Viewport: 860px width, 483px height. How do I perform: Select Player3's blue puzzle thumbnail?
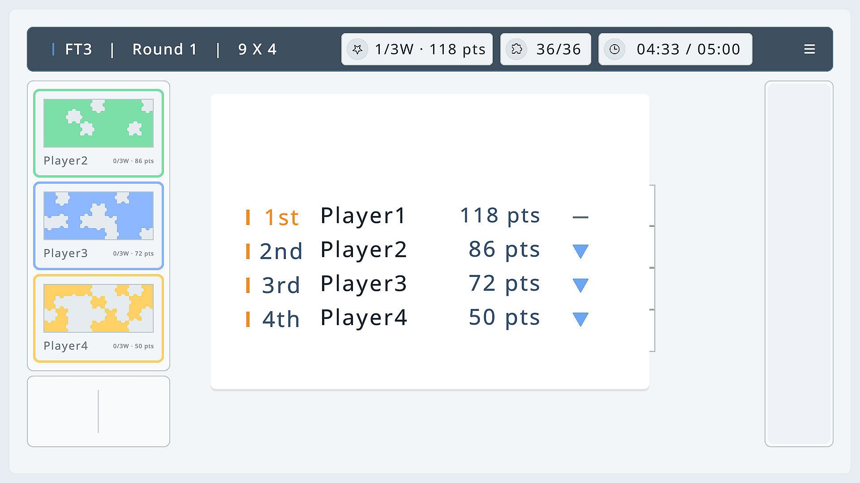[x=99, y=216]
